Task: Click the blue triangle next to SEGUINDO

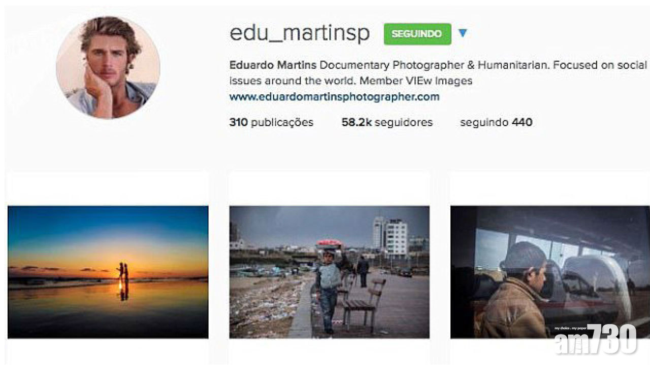Action: coord(462,33)
